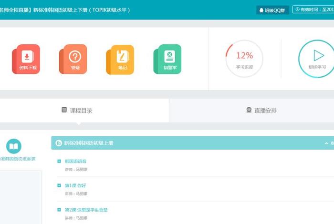Image resolution: width=334 pixels, height=224 pixels.
Task: Open the 第1课 你好 lesson
Action: pyautogui.click(x=75, y=185)
